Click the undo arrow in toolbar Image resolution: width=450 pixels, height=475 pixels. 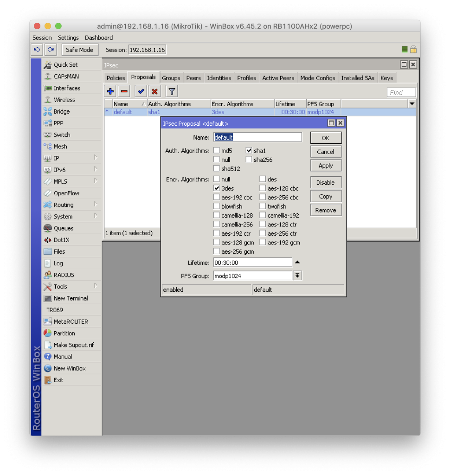tap(37, 50)
